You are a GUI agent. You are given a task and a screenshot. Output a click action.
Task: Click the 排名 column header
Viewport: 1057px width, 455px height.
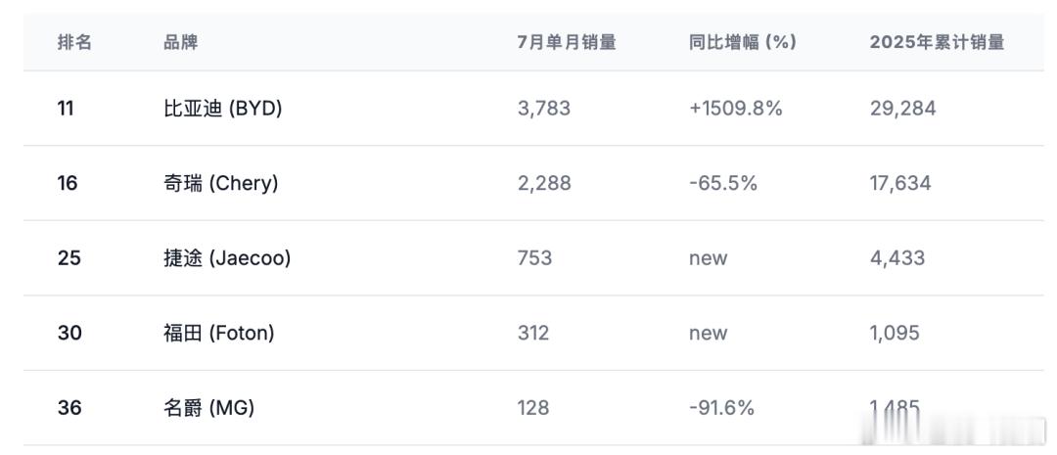pos(74,42)
